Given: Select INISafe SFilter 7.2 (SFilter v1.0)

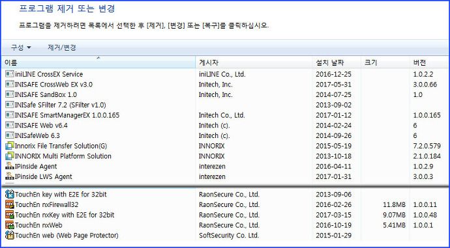Looking at the screenshot, I should pos(61,105).
